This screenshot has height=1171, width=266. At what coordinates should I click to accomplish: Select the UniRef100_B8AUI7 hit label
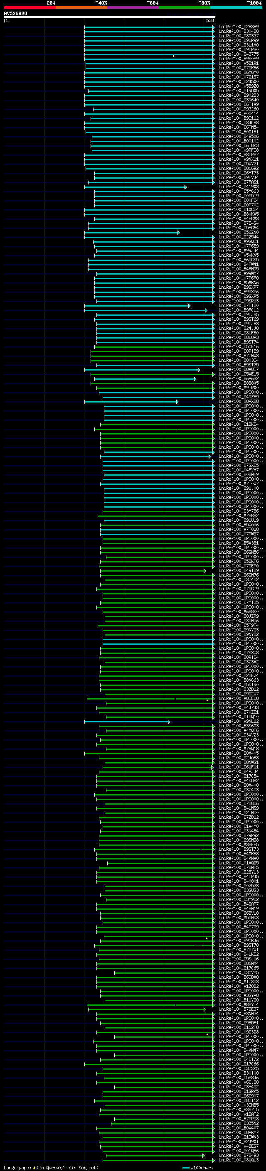coord(239,370)
